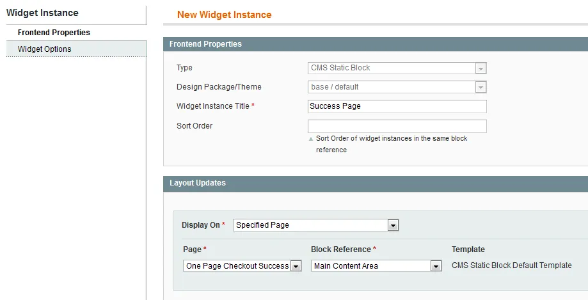Switch to the Widget Options tab
Viewport: 588px width, 300px height.
pos(45,49)
